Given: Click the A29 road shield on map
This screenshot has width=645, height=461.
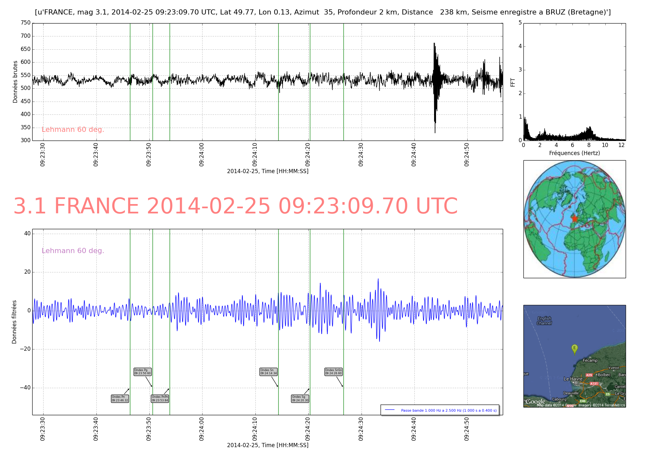Looking at the screenshot, I should (589, 375).
